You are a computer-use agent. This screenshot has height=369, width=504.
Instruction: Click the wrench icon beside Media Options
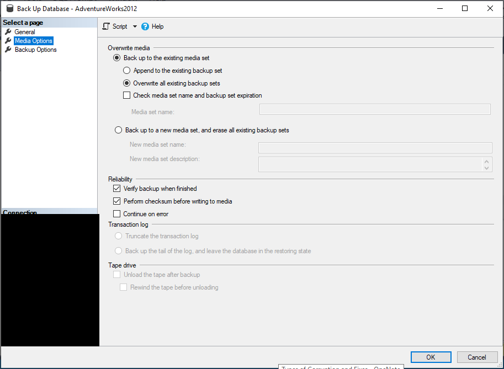8,40
